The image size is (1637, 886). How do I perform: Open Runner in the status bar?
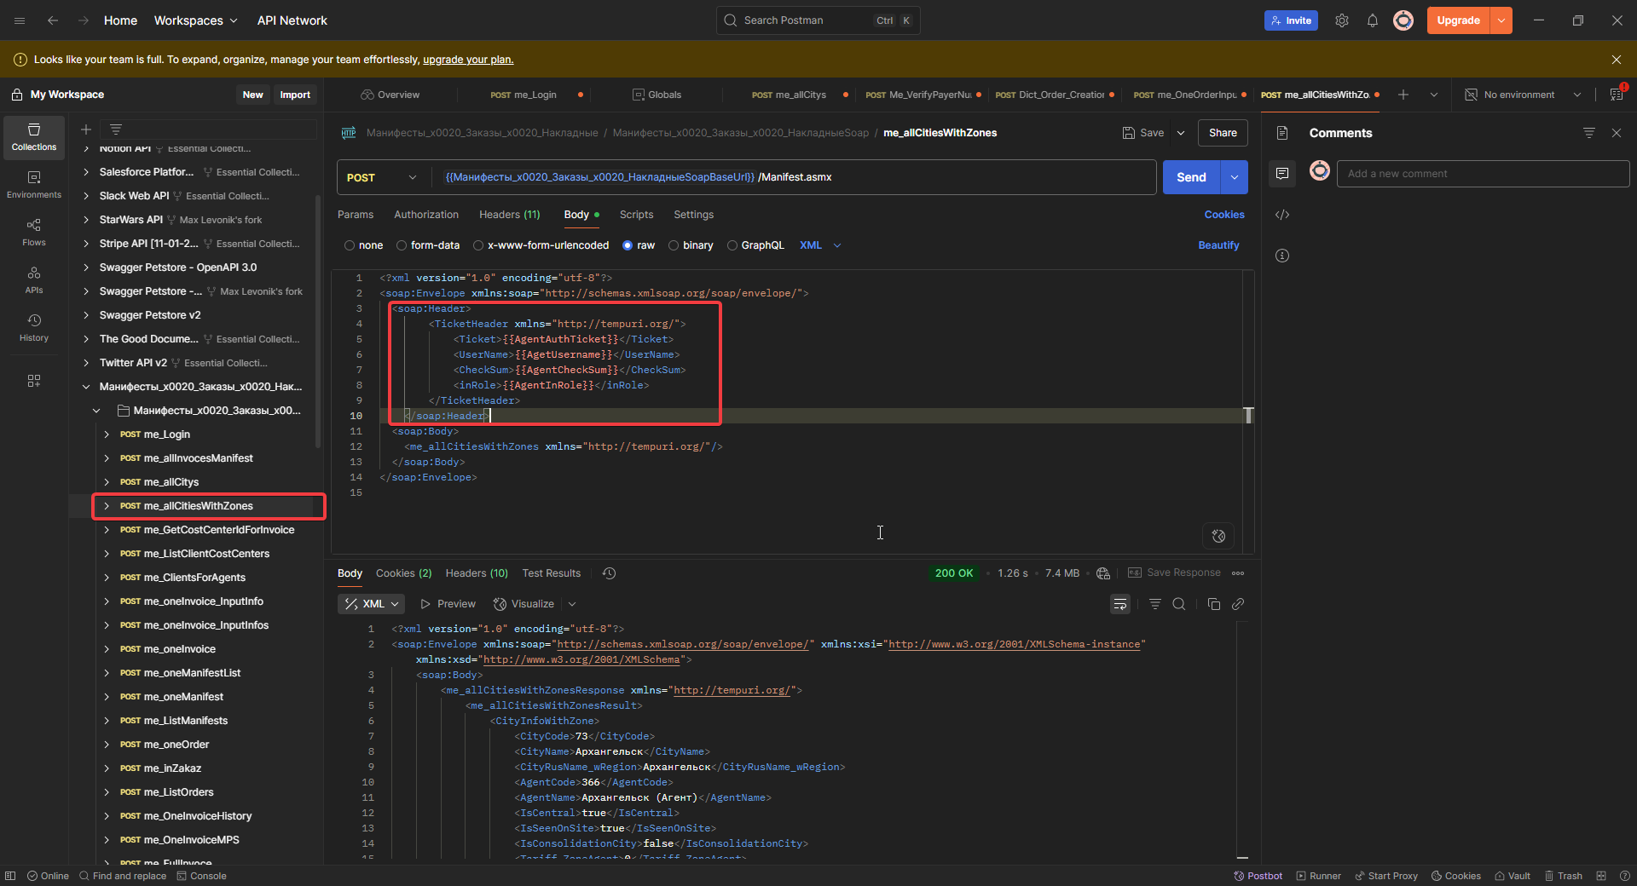(x=1318, y=876)
